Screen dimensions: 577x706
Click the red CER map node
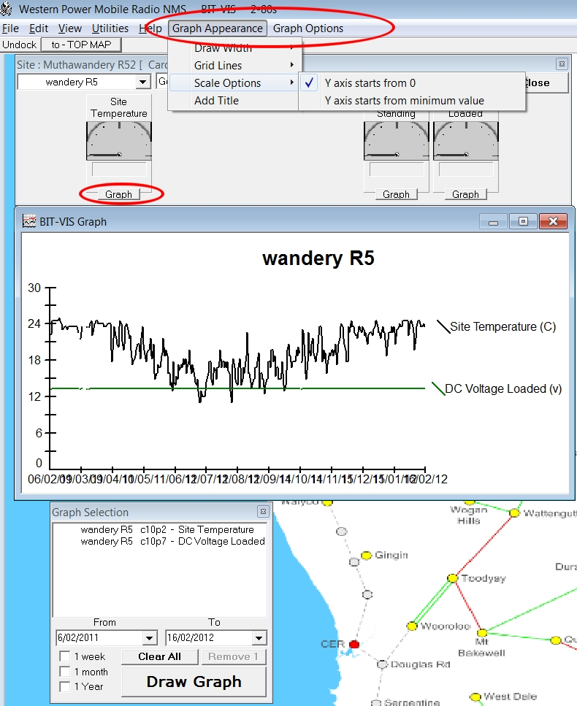[354, 644]
